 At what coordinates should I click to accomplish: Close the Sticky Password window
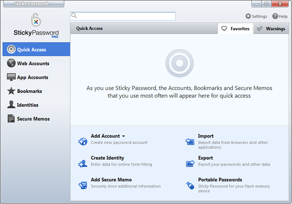click(280, 4)
